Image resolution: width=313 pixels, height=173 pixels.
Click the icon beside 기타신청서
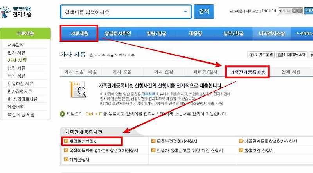[66, 159]
